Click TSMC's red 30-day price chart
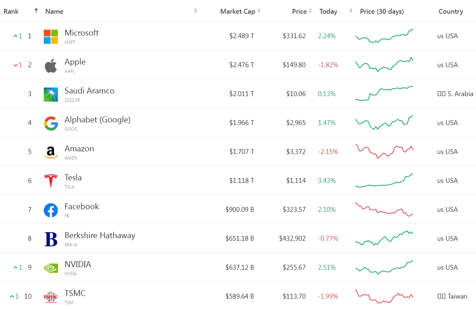 (384, 296)
